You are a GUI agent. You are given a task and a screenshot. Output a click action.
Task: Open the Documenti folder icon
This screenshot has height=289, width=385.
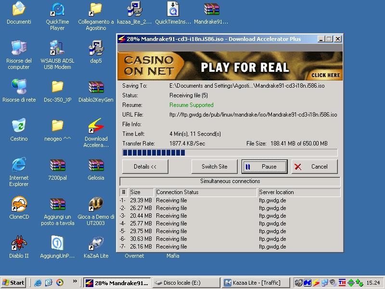click(x=19, y=9)
